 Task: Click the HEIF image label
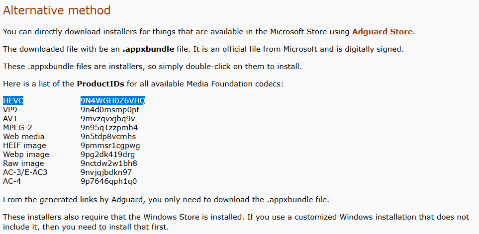coord(24,146)
